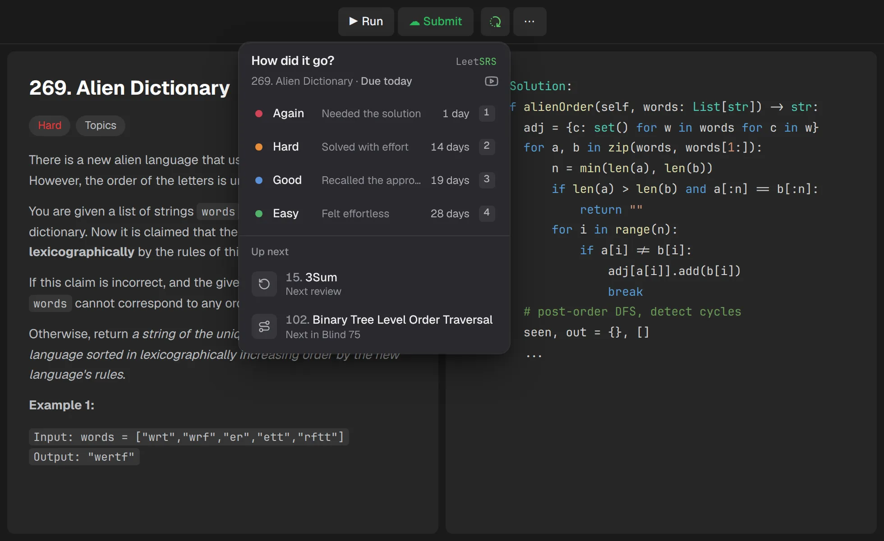Click the Output "wertf" example line
This screenshot has height=541, width=884.
(x=84, y=457)
